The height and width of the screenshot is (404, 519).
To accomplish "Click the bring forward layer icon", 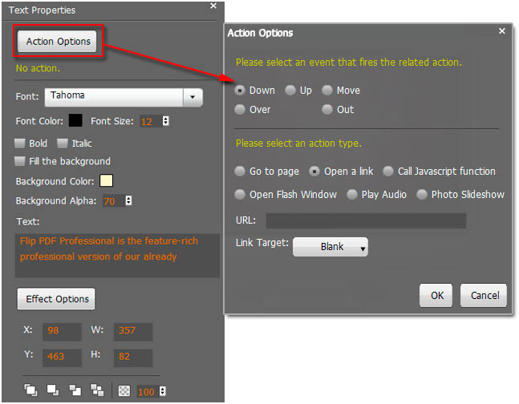I will [53, 390].
